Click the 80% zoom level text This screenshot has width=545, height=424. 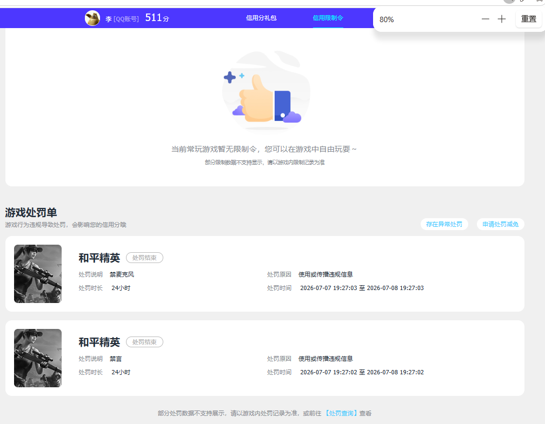click(387, 19)
